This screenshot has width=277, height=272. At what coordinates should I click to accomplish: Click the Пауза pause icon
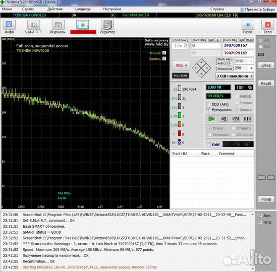[248, 25]
